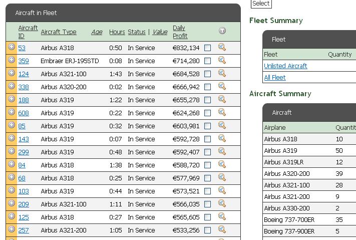Open aircraft ID 68 link
The width and height of the screenshot is (356, 240).
tap(22, 178)
